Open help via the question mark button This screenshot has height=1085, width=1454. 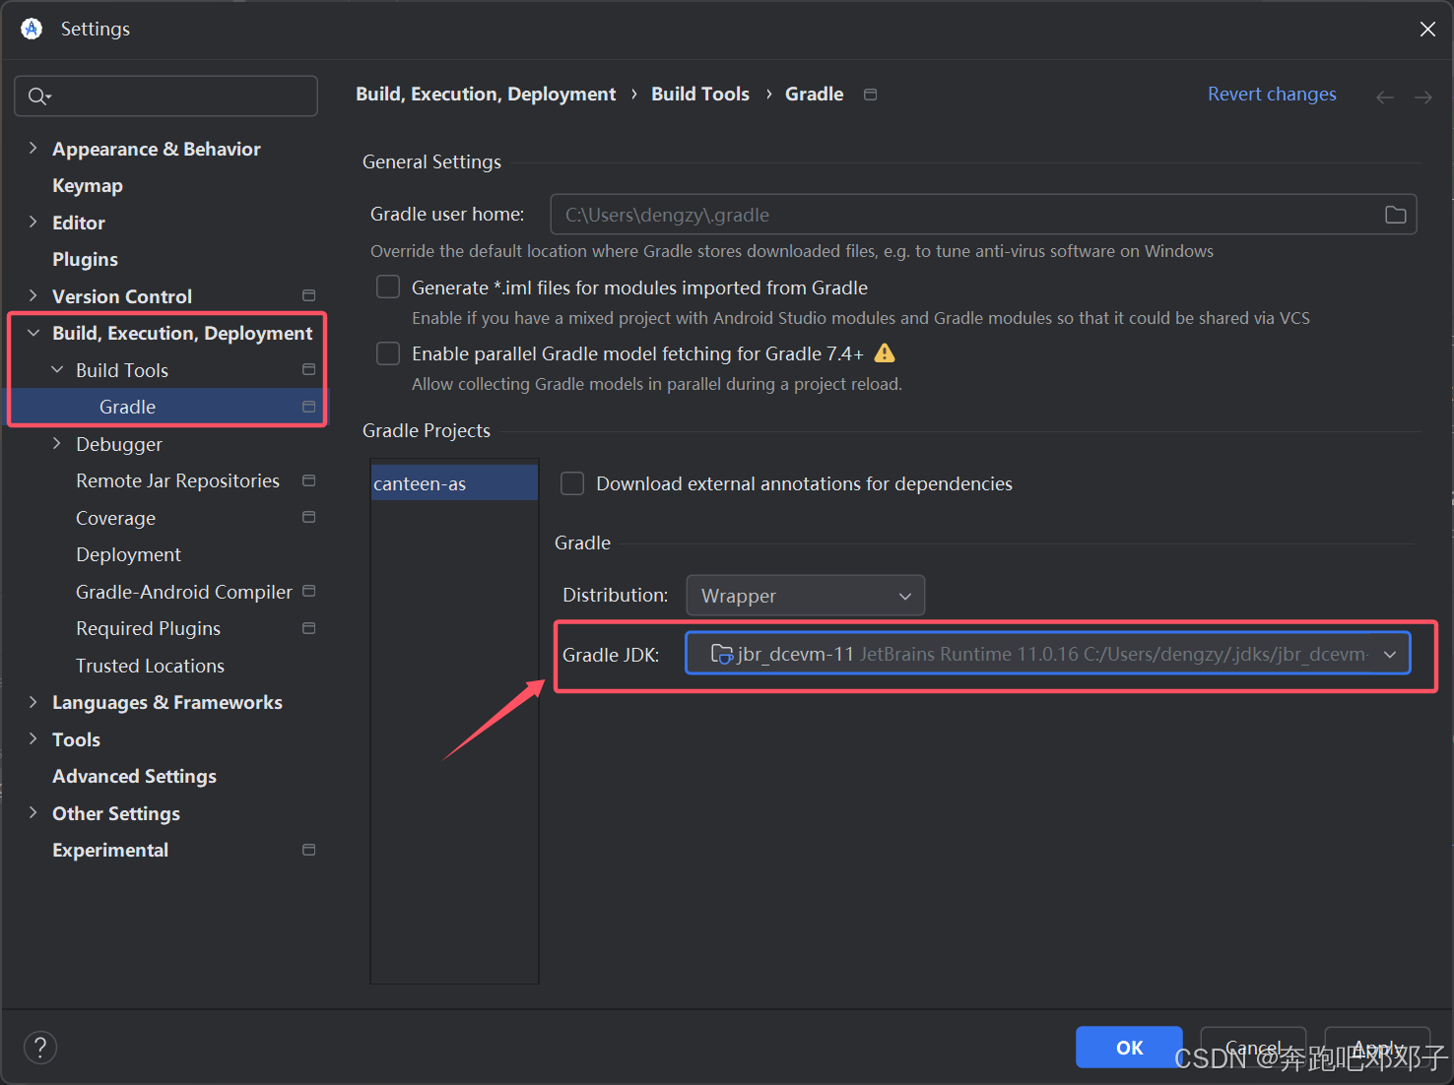(40, 1048)
